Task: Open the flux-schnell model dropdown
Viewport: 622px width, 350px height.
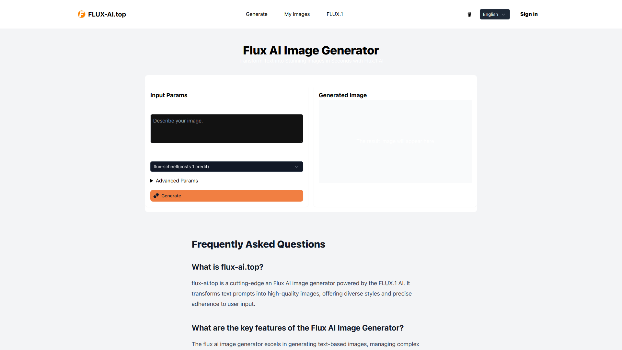Action: pos(227,167)
